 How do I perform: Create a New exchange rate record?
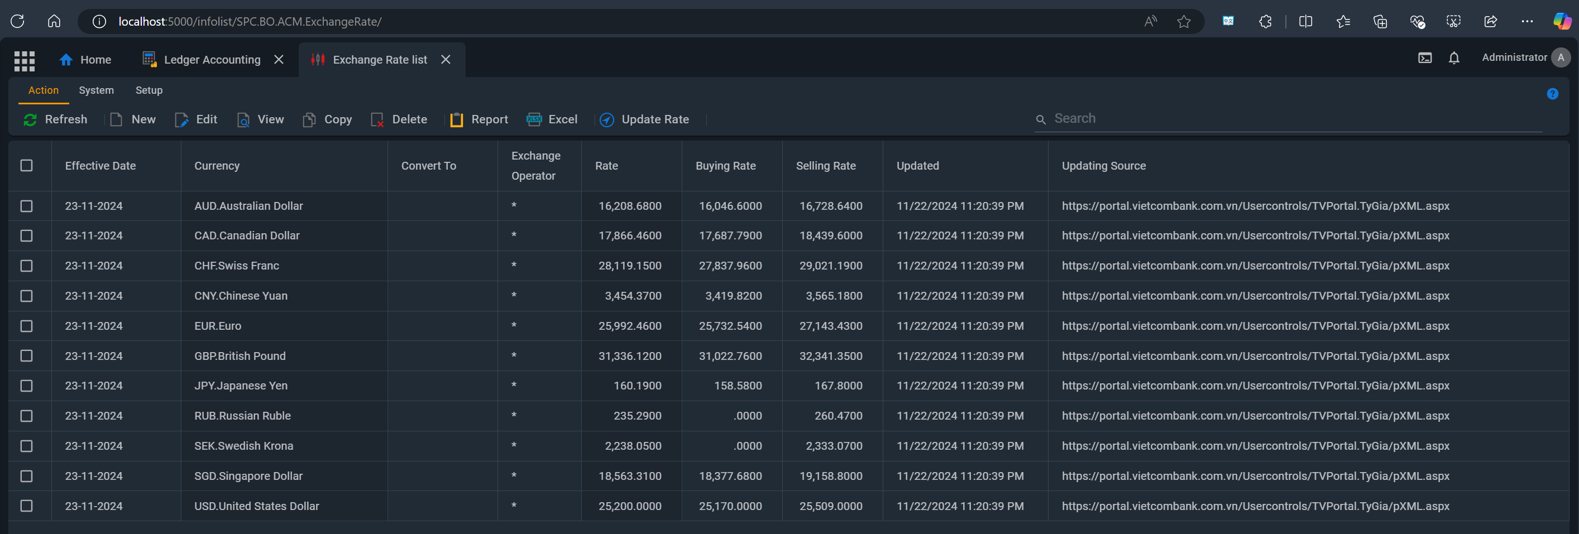pyautogui.click(x=133, y=119)
